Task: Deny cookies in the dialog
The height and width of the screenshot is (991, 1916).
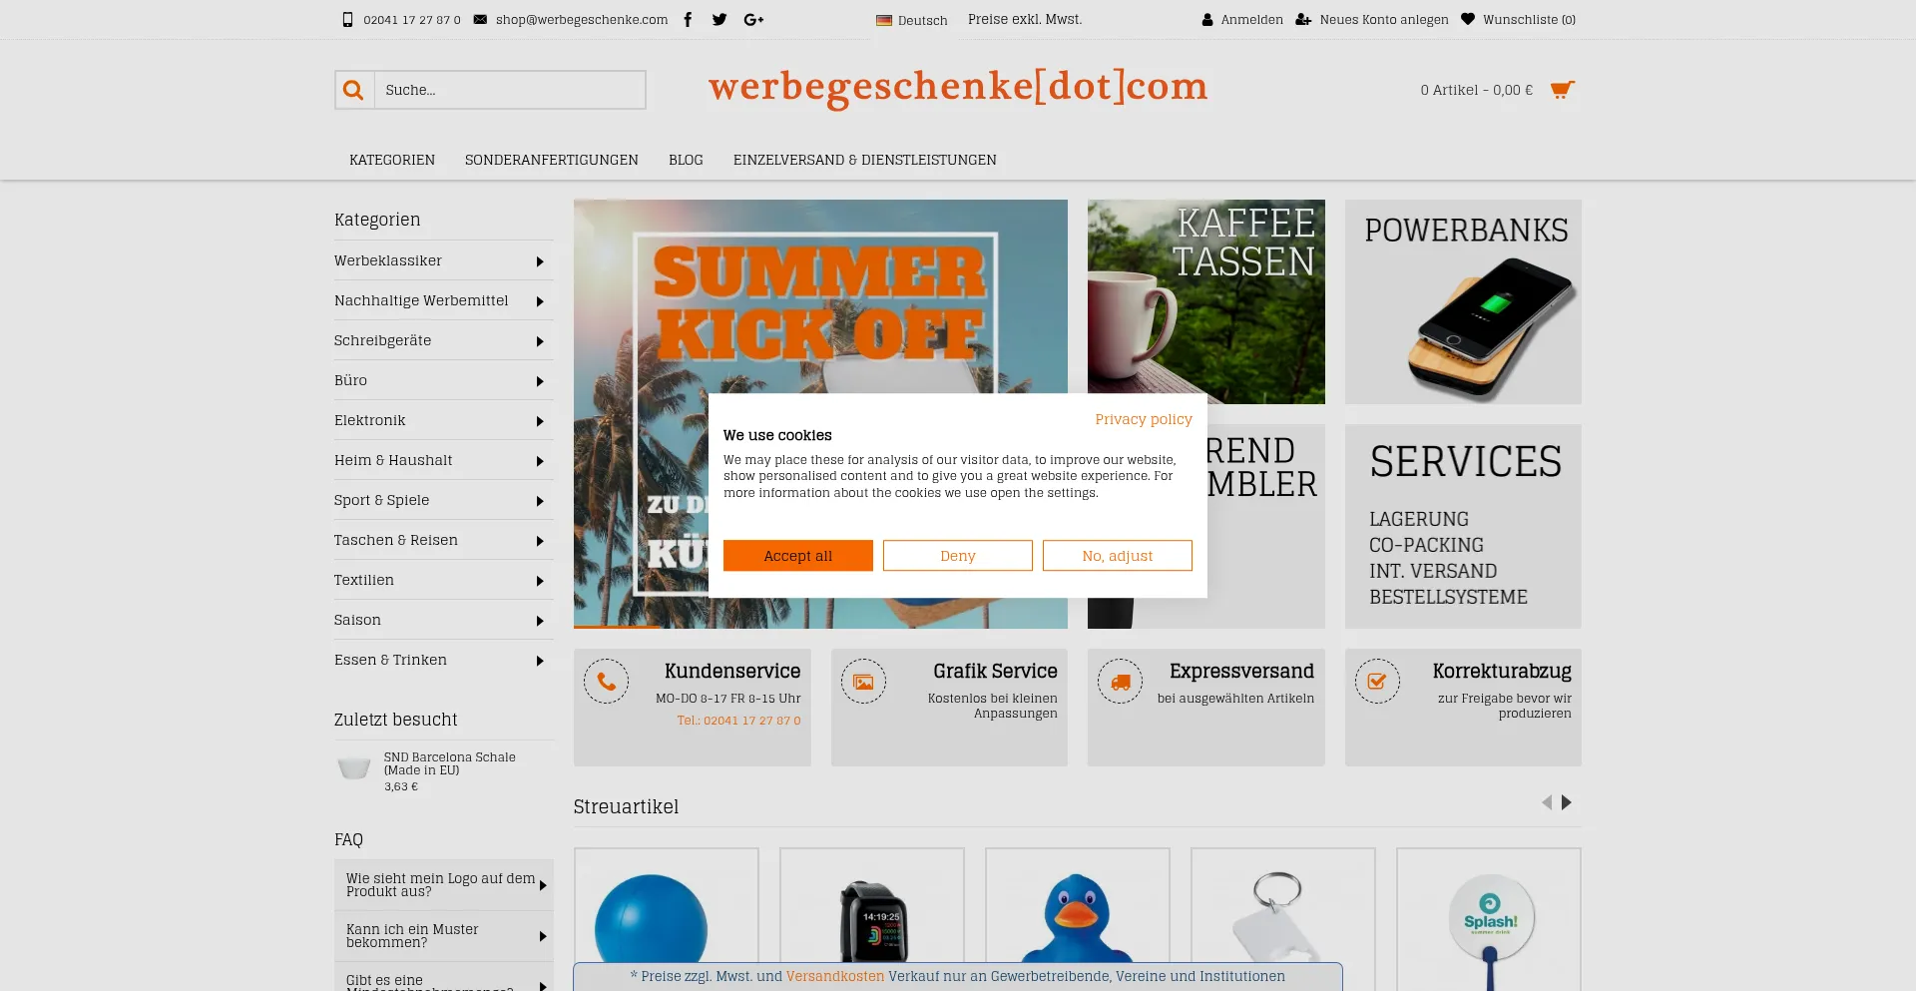Action: click(x=958, y=556)
